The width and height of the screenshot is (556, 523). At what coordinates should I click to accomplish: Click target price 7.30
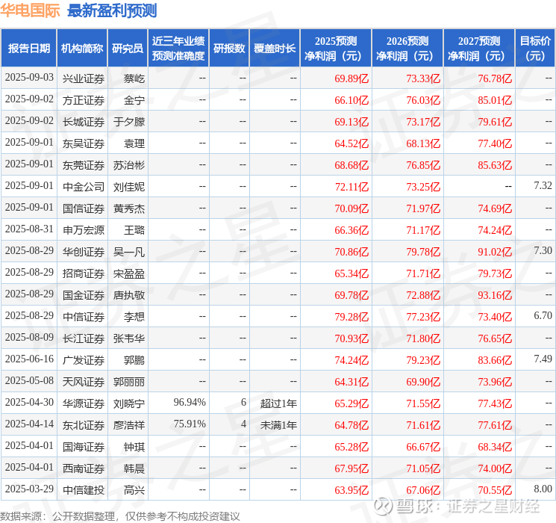(543, 250)
